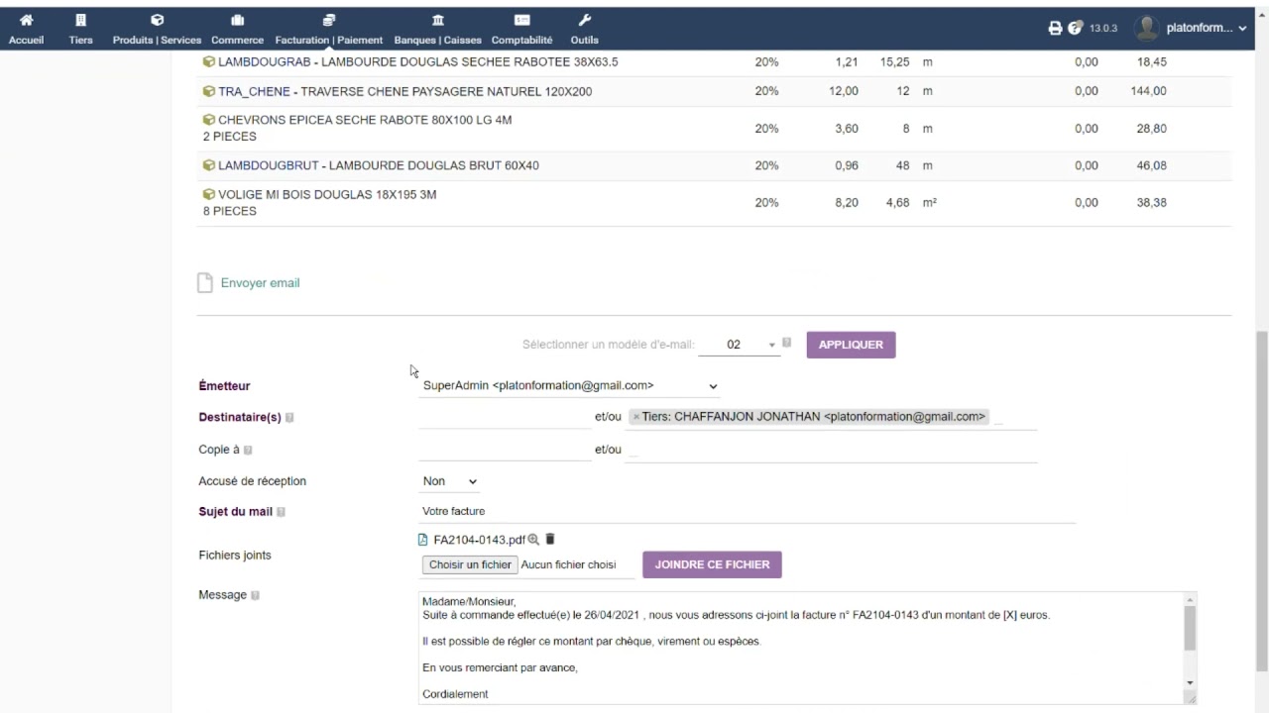The height and width of the screenshot is (713, 1269).
Task: Click help icon beside Message label
Action: click(x=255, y=595)
